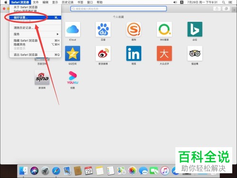
Task: Open Notification Center from menu bar
Action: [230, 2]
